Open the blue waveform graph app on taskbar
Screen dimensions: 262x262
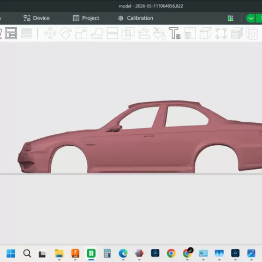tap(219, 253)
